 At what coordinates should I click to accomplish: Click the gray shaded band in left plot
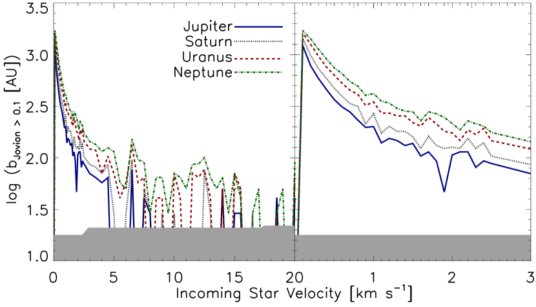[x=173, y=244]
